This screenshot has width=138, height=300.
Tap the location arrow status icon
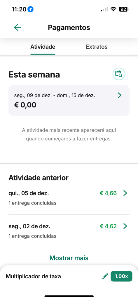pos(31,9)
